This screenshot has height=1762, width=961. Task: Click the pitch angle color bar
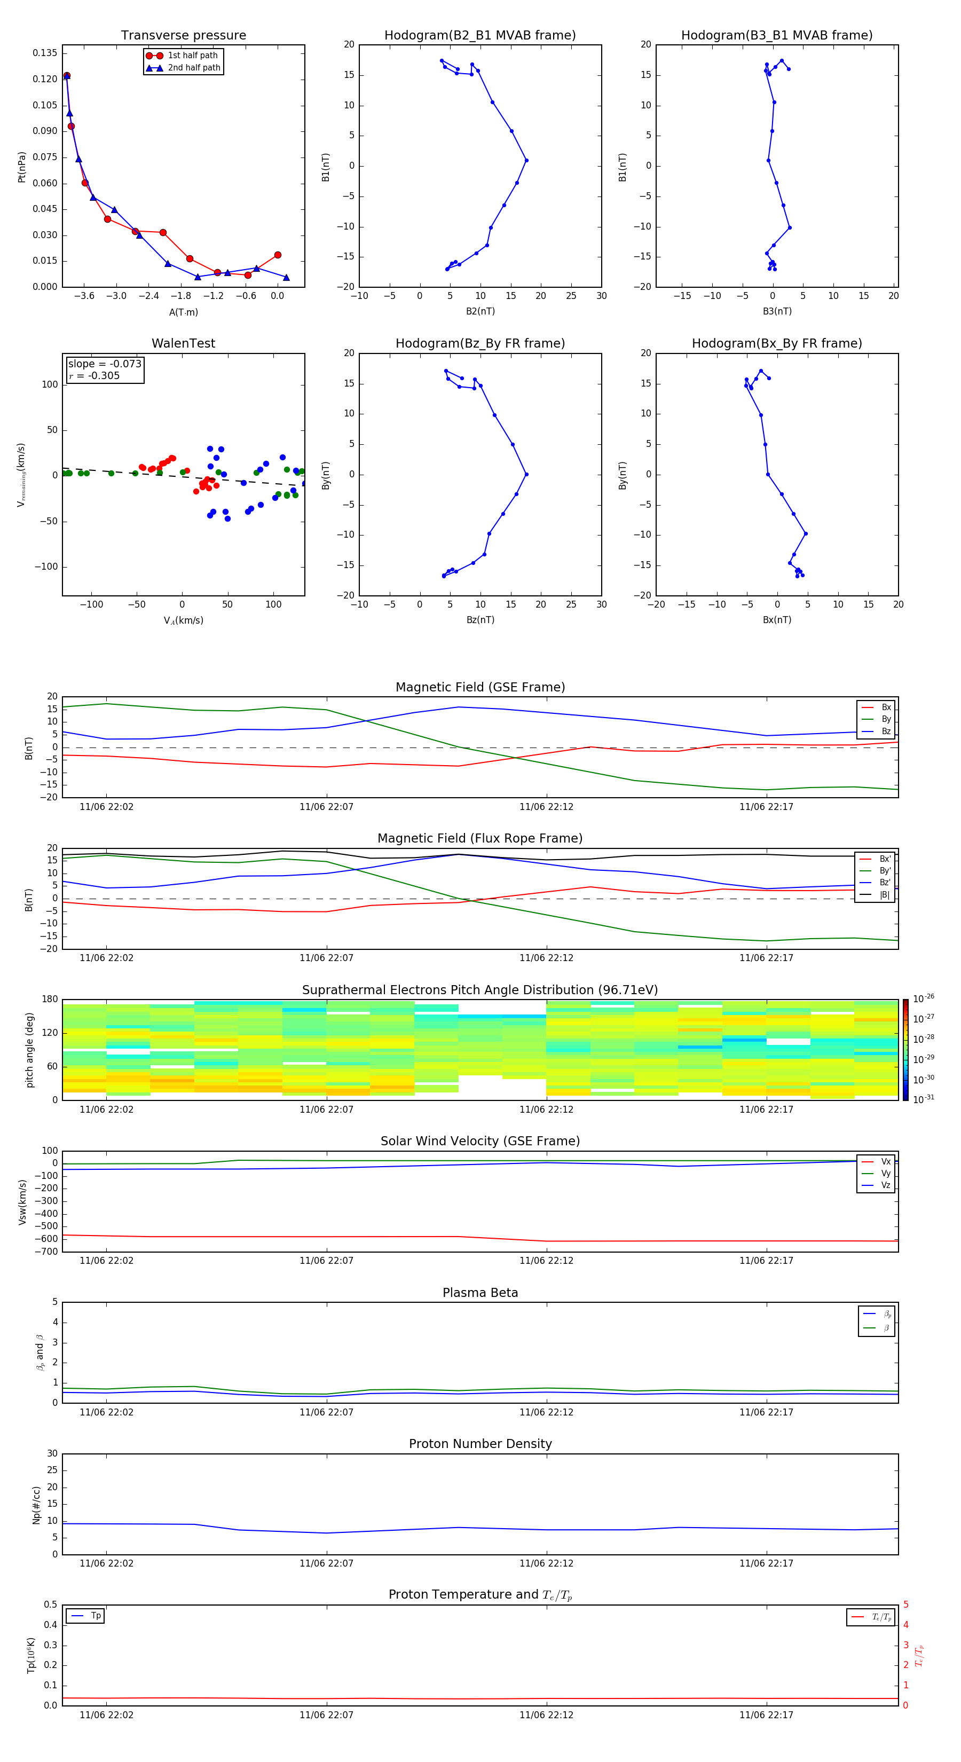[x=905, y=1050]
